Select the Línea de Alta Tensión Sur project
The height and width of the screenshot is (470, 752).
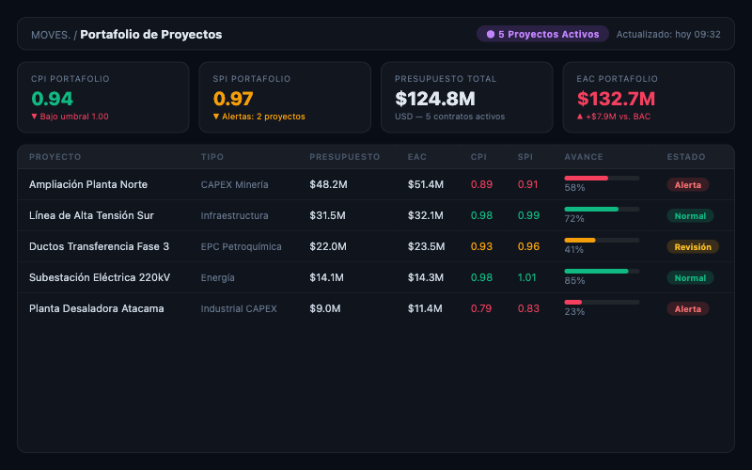[x=91, y=216]
